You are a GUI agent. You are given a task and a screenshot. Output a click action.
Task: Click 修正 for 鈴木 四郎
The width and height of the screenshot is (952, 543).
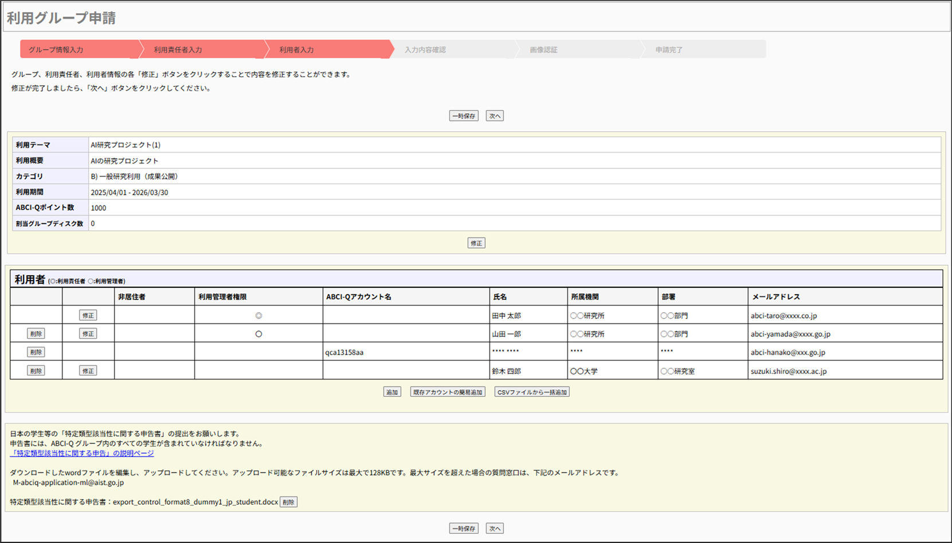[88, 371]
